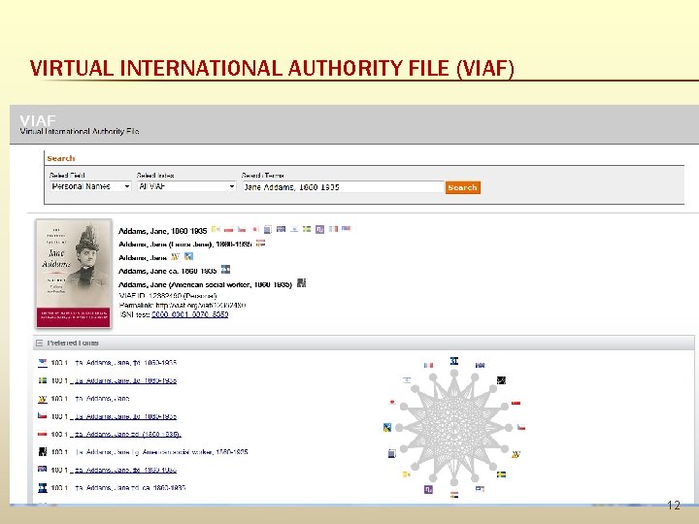Click the French flag in the star diagram
The width and height of the screenshot is (699, 524).
pyautogui.click(x=428, y=366)
